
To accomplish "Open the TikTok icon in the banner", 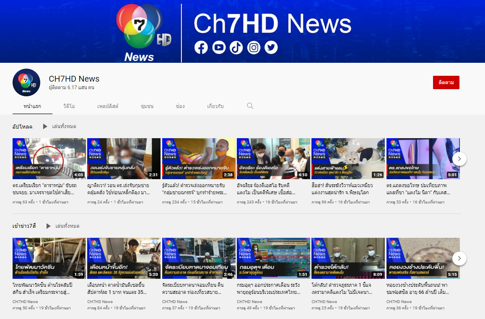I will 236,48.
